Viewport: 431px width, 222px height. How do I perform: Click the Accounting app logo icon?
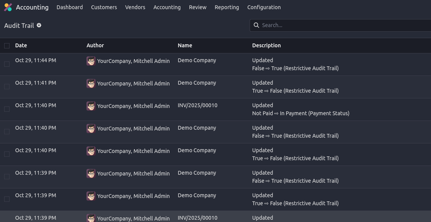[8, 7]
